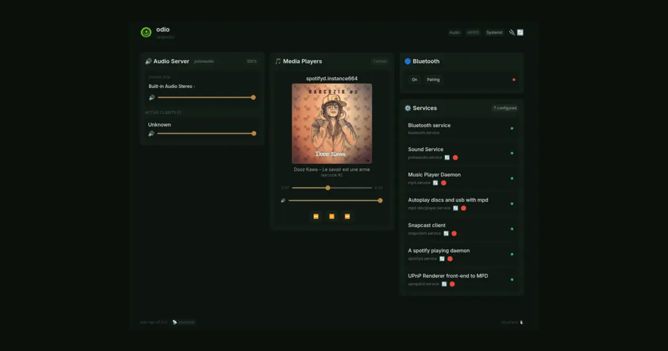Click the '1 active' media players badge
The width and height of the screenshot is (668, 351).
tap(380, 61)
